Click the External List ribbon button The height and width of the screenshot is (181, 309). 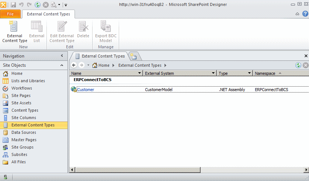click(x=37, y=32)
